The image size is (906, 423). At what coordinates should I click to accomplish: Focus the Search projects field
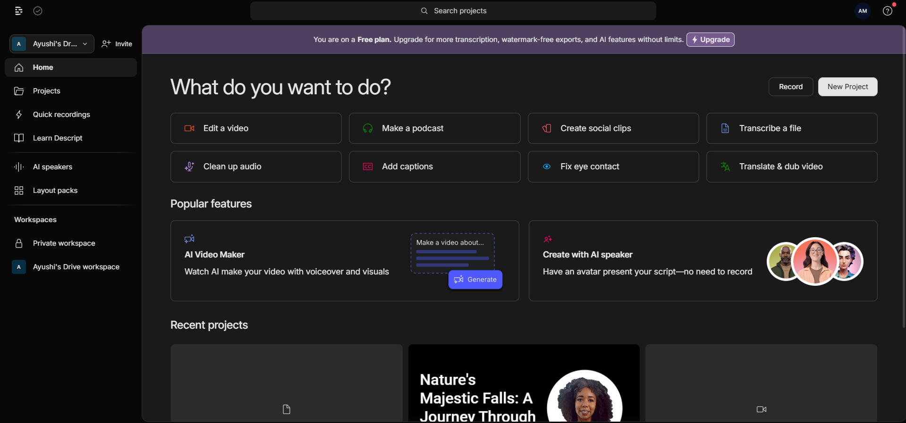[x=453, y=11]
